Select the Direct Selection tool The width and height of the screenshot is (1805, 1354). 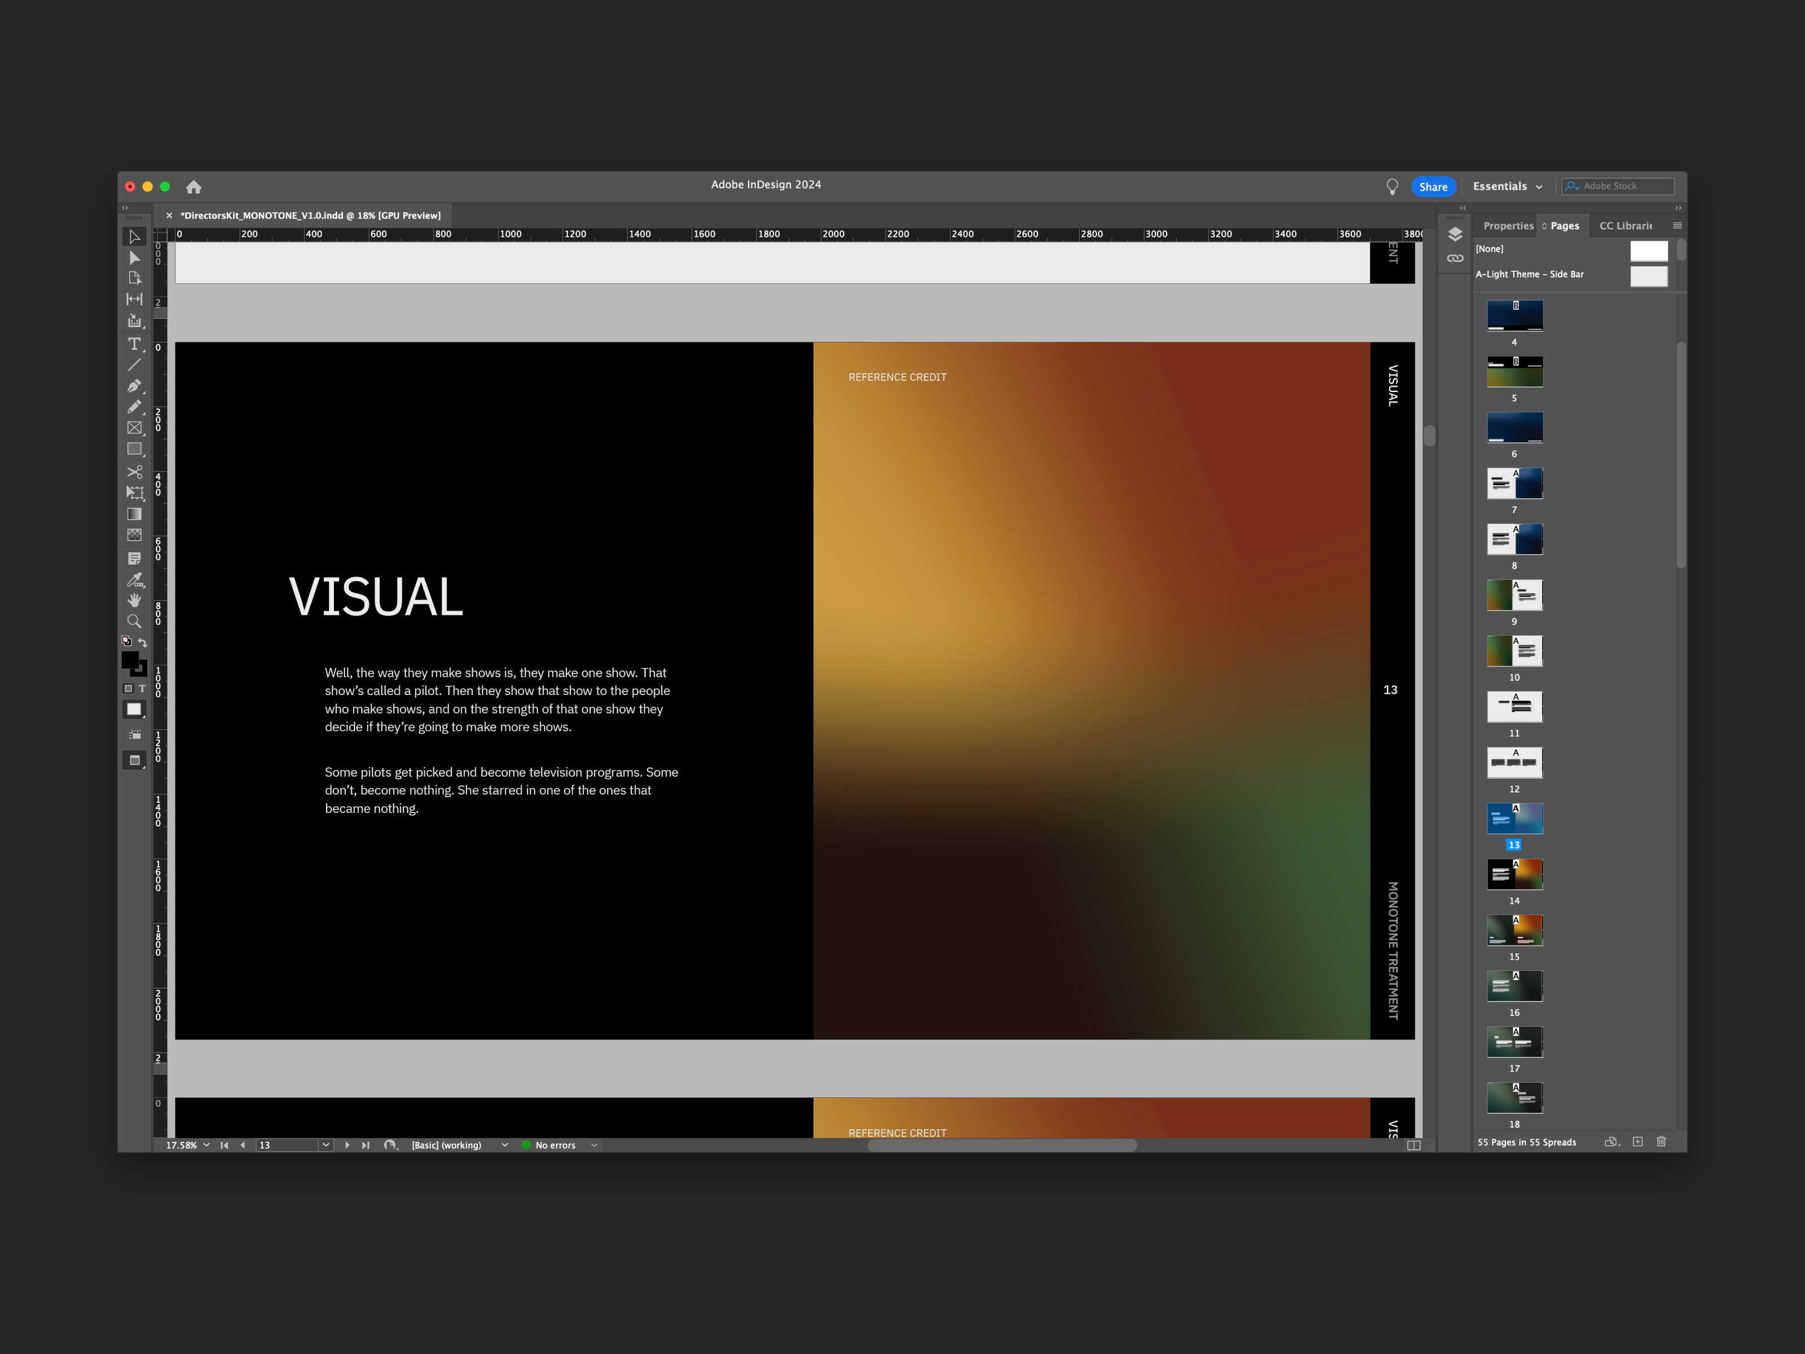click(135, 258)
